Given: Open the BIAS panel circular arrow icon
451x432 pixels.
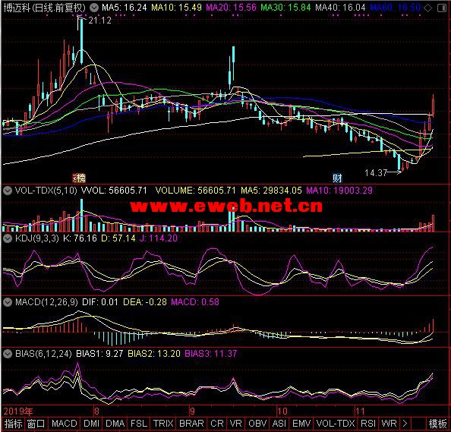Looking at the screenshot, I should [8, 354].
